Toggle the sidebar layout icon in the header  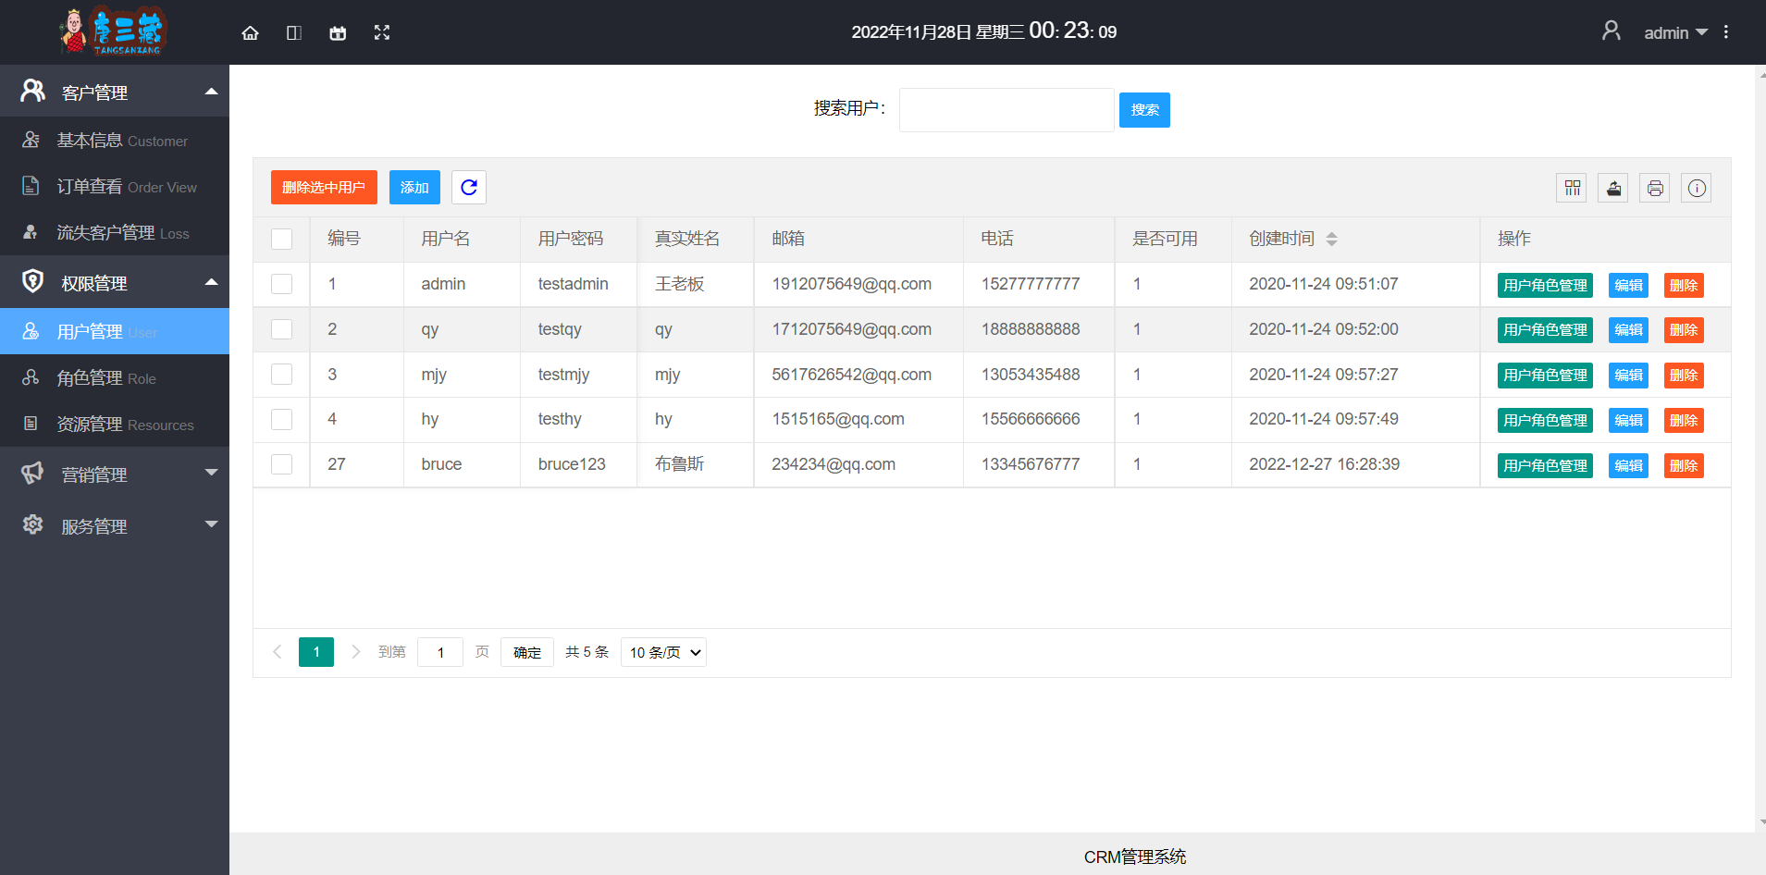(294, 32)
